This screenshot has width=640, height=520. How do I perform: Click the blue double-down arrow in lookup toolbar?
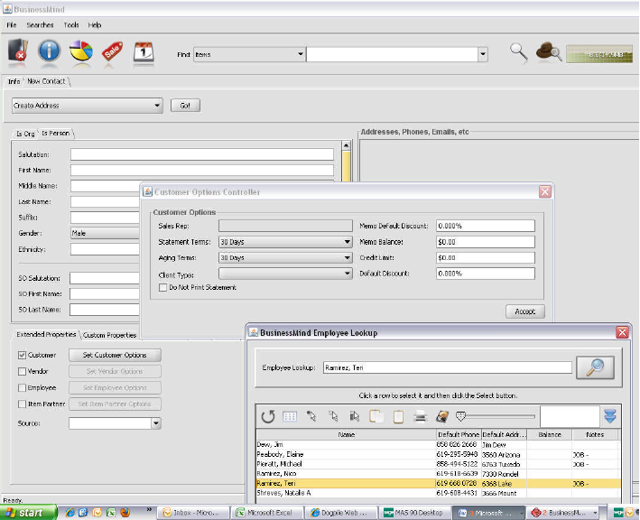click(610, 416)
